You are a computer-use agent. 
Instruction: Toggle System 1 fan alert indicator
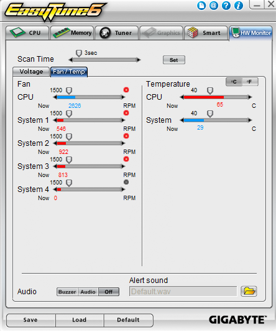pos(126,113)
